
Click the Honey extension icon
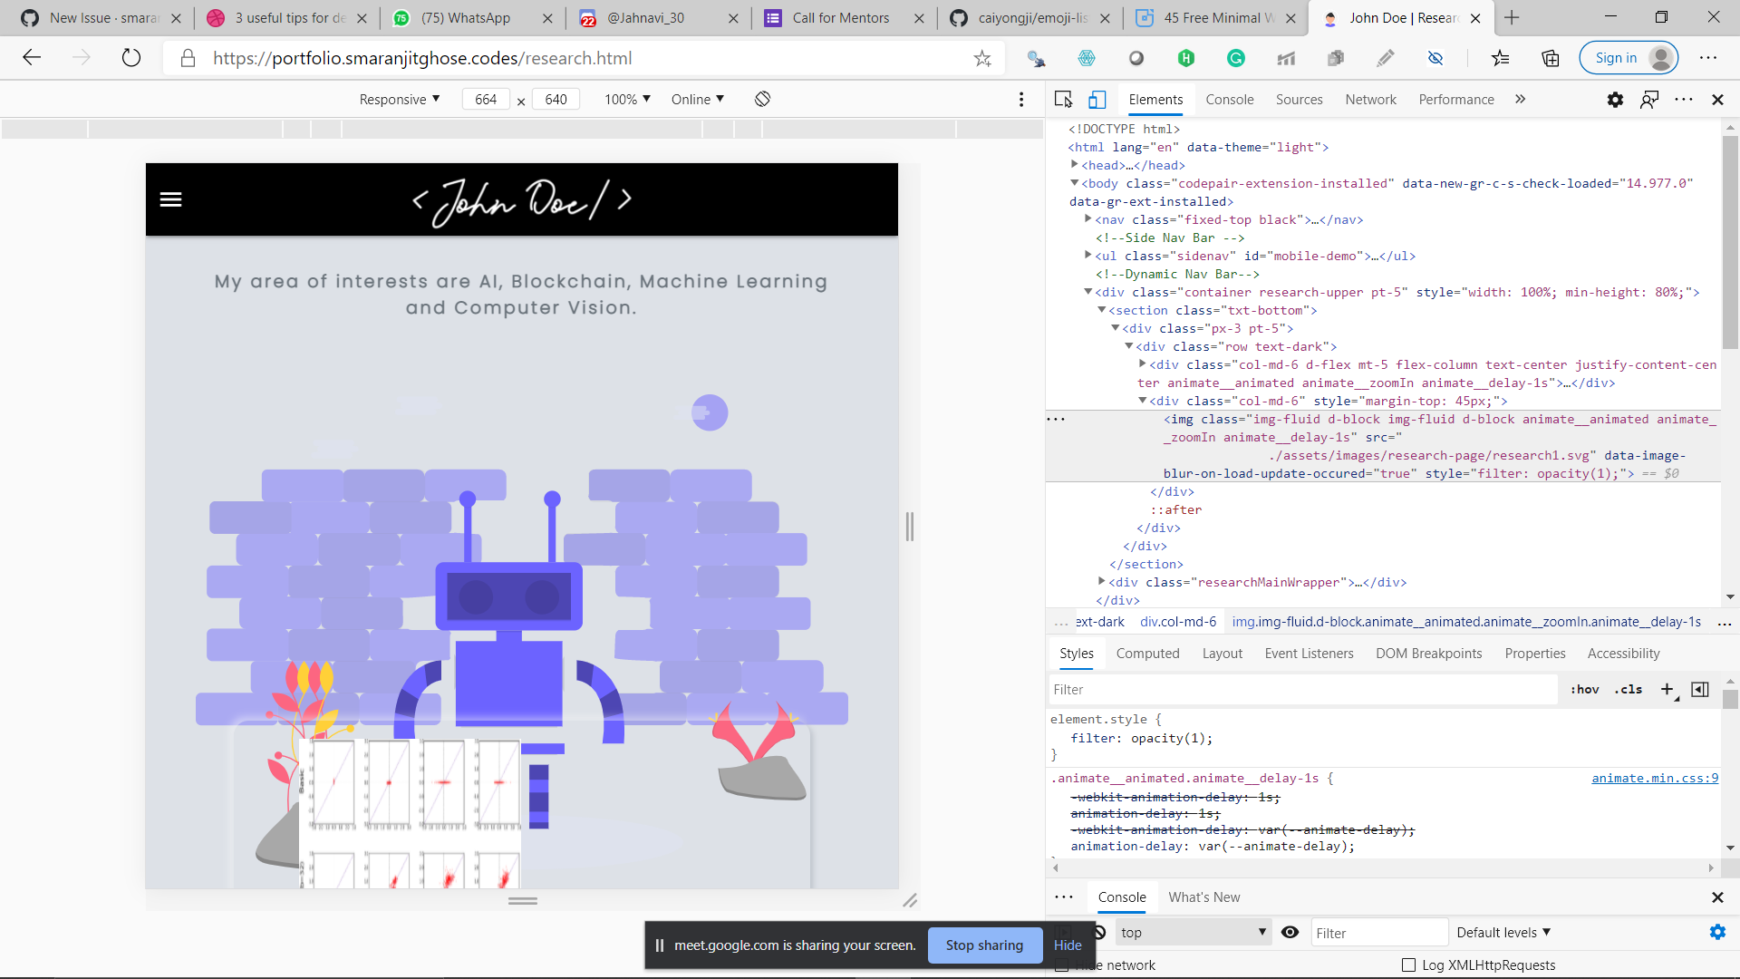[1188, 58]
